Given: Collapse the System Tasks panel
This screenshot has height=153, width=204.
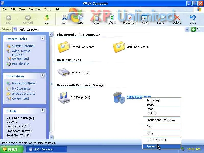Looking at the screenshot, I should click(x=42, y=38).
